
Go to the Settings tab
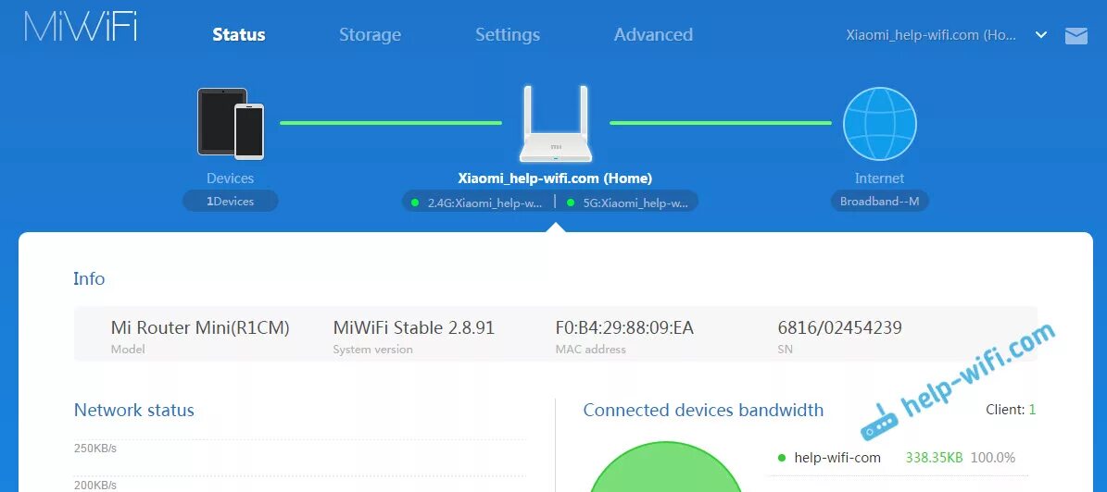(508, 35)
